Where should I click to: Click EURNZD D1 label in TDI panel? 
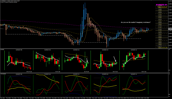[x=76, y=74]
